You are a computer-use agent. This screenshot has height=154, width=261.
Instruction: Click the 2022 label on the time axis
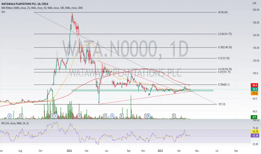69,151
